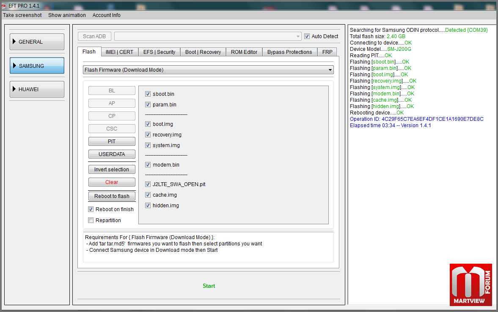This screenshot has width=498, height=312.
Task: Switch to the Flash tab
Action: coord(89,52)
